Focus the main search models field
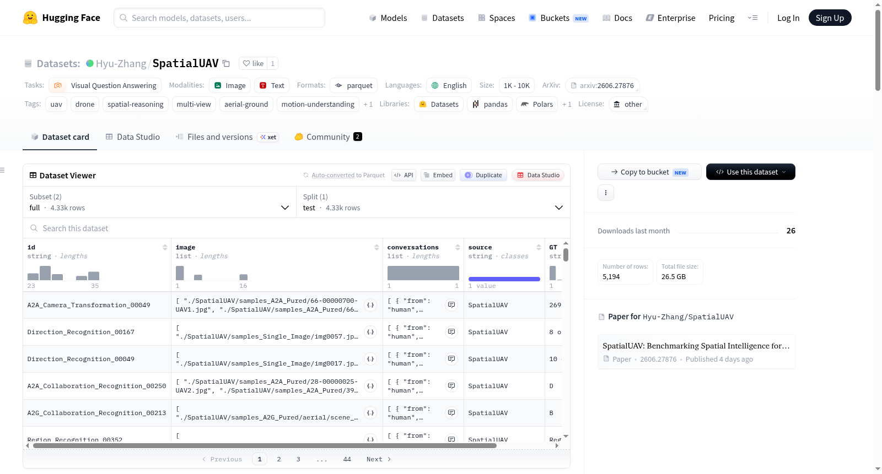 point(219,18)
